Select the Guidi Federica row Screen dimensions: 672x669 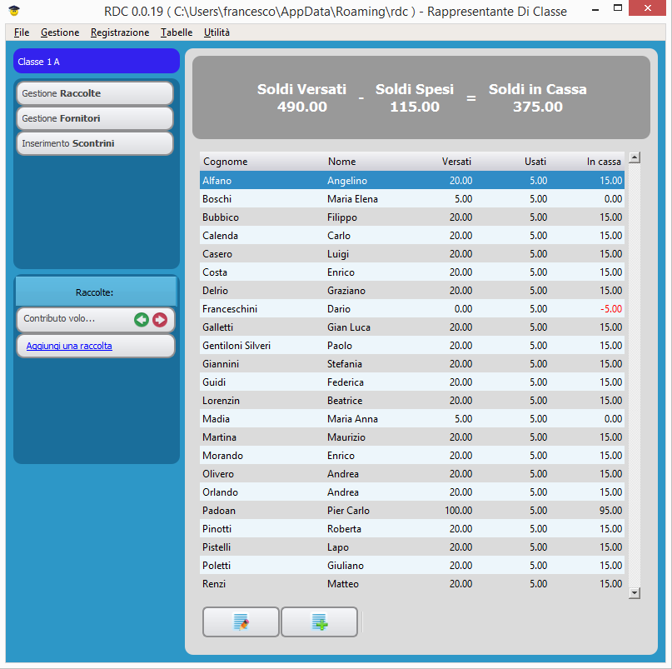412,382
